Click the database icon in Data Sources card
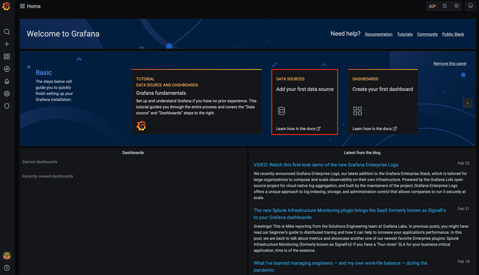 pos(281,111)
